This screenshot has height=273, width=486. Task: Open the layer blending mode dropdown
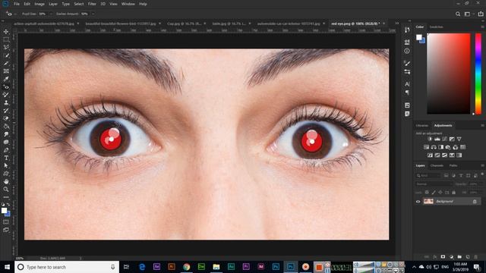(434, 184)
